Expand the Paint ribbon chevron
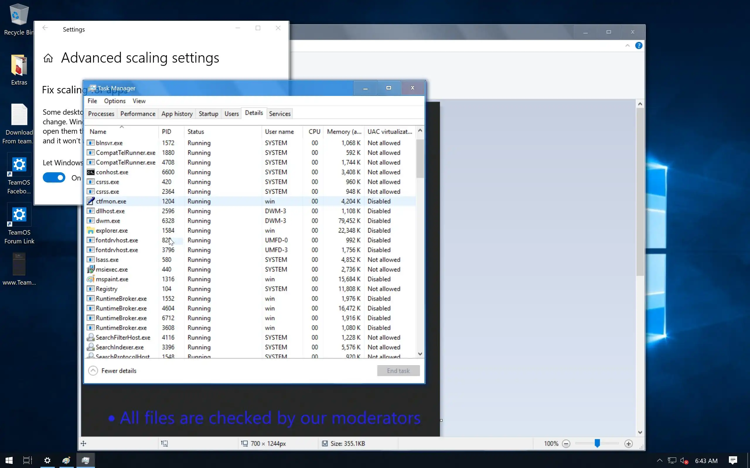Image resolution: width=750 pixels, height=468 pixels. click(627, 46)
